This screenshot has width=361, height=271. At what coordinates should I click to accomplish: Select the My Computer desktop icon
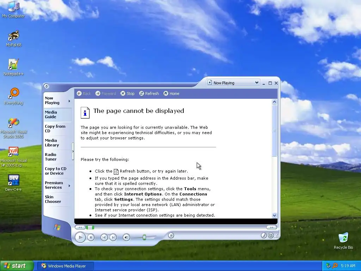[13, 10]
